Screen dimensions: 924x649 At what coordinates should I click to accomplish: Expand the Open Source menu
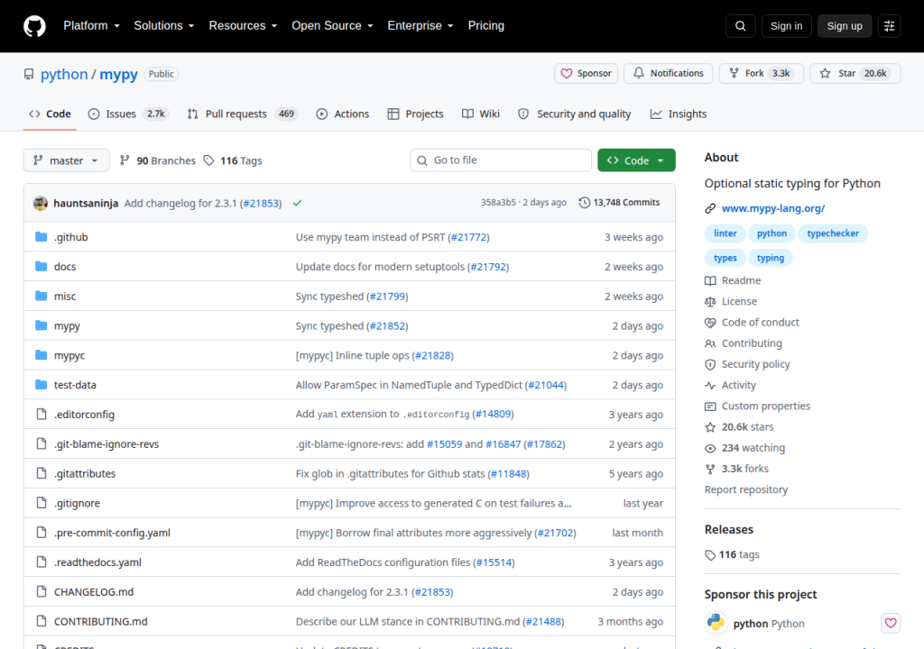[x=332, y=26]
